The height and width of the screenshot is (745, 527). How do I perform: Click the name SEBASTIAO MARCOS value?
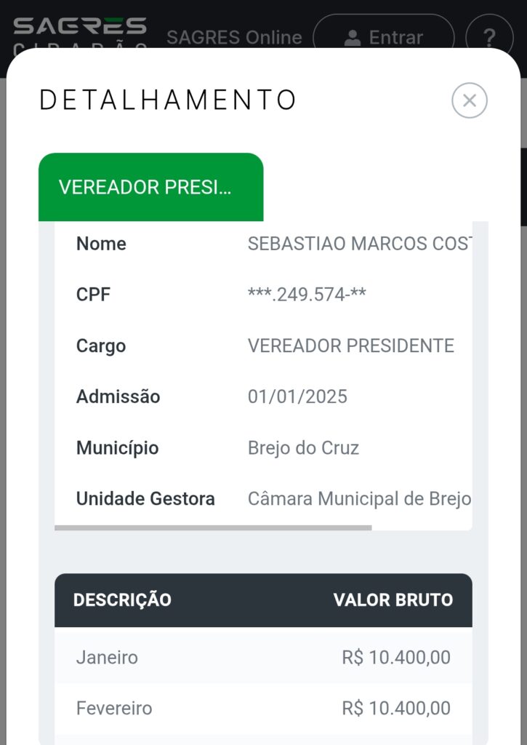coord(360,244)
